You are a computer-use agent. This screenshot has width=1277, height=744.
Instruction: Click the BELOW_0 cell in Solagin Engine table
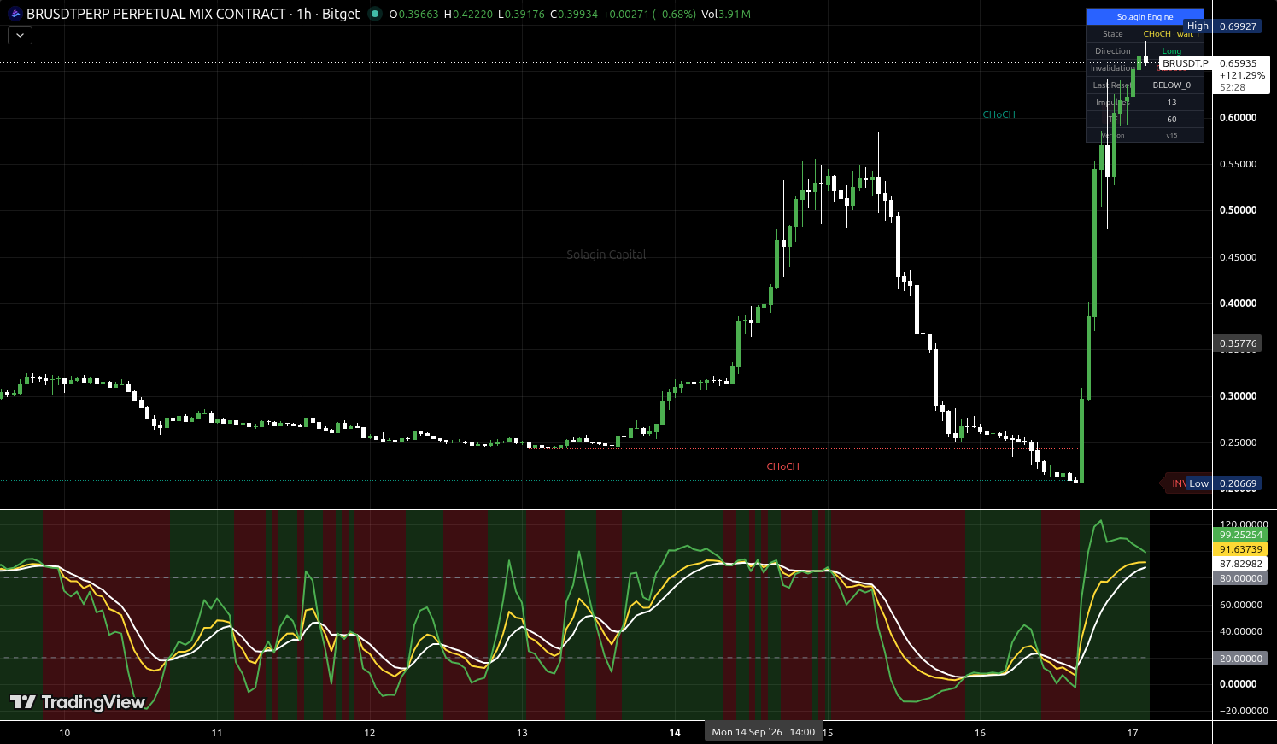pos(1171,85)
